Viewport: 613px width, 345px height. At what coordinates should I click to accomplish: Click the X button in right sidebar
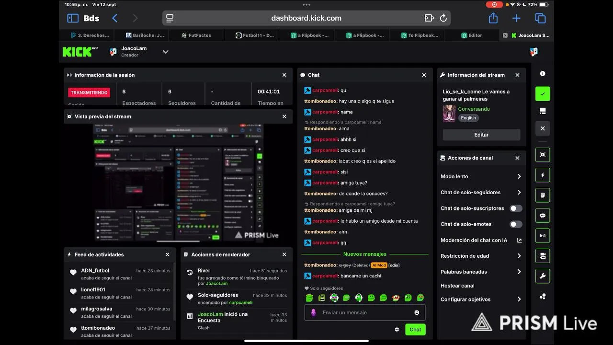click(x=543, y=128)
